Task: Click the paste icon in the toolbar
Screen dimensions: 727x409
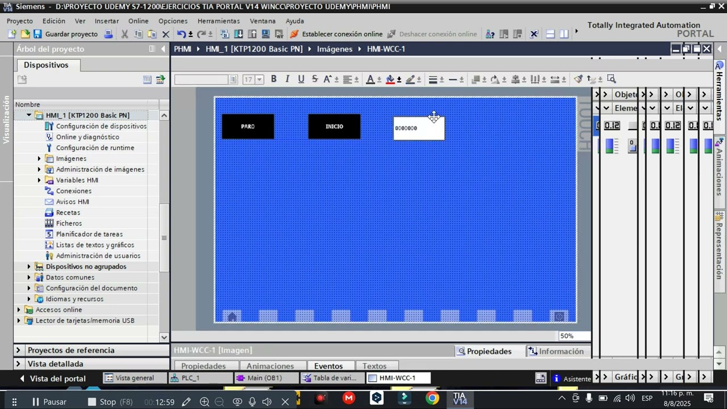Action: point(152,34)
